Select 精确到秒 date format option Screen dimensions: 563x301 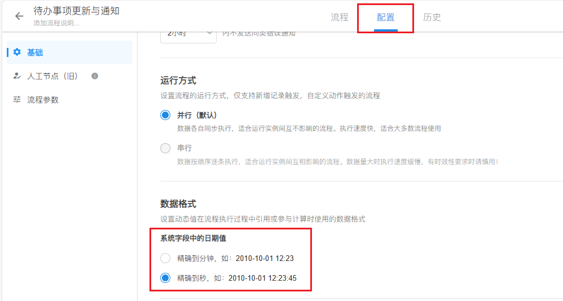tap(165, 278)
